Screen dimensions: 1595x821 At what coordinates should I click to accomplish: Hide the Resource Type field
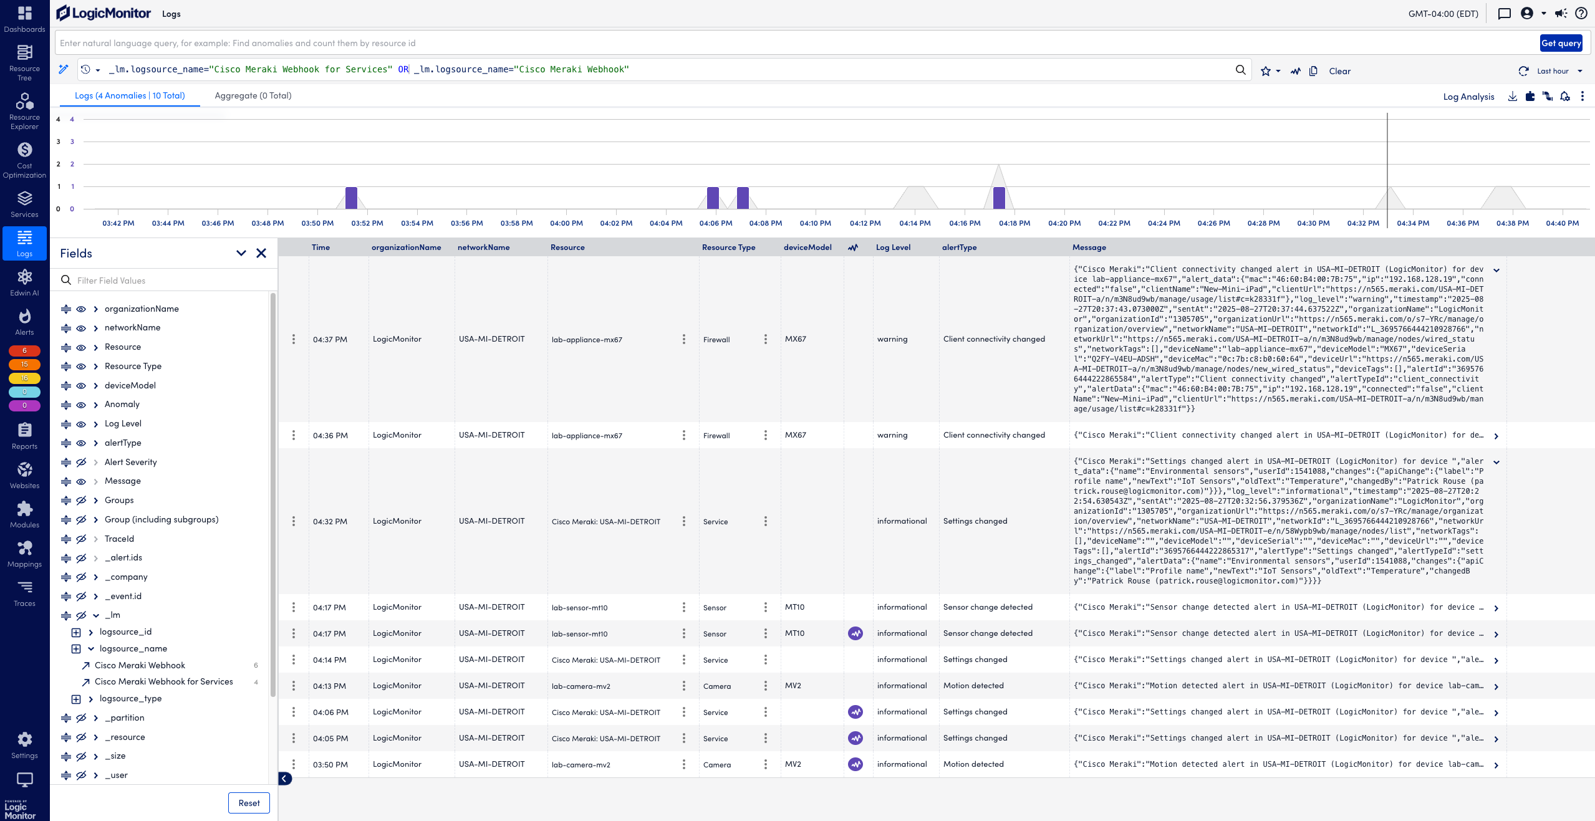pyautogui.click(x=80, y=366)
